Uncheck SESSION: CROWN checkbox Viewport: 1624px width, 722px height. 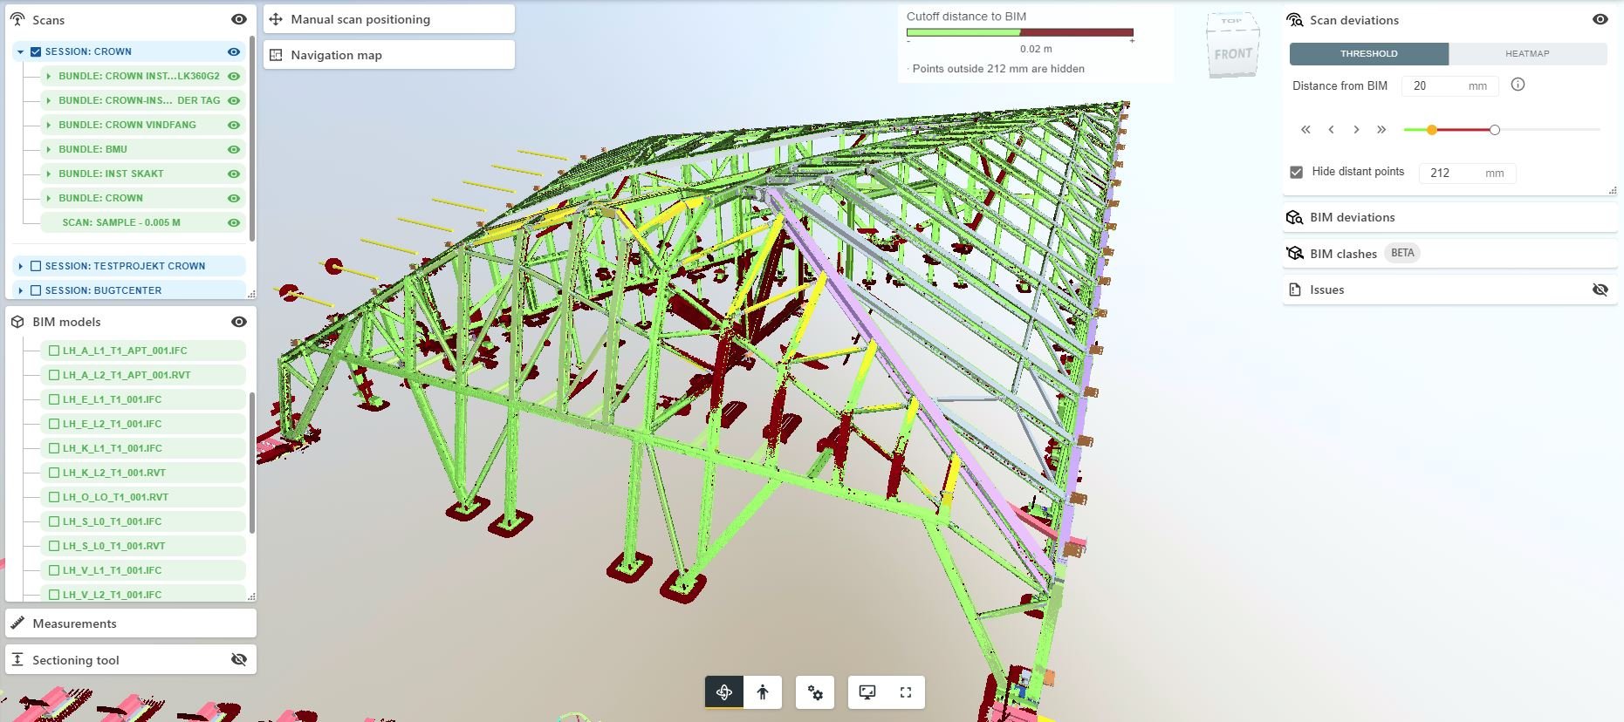36,51
